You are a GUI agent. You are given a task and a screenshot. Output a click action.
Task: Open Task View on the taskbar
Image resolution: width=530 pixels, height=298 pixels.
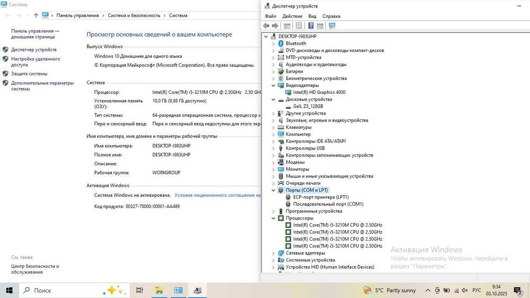tap(139, 290)
